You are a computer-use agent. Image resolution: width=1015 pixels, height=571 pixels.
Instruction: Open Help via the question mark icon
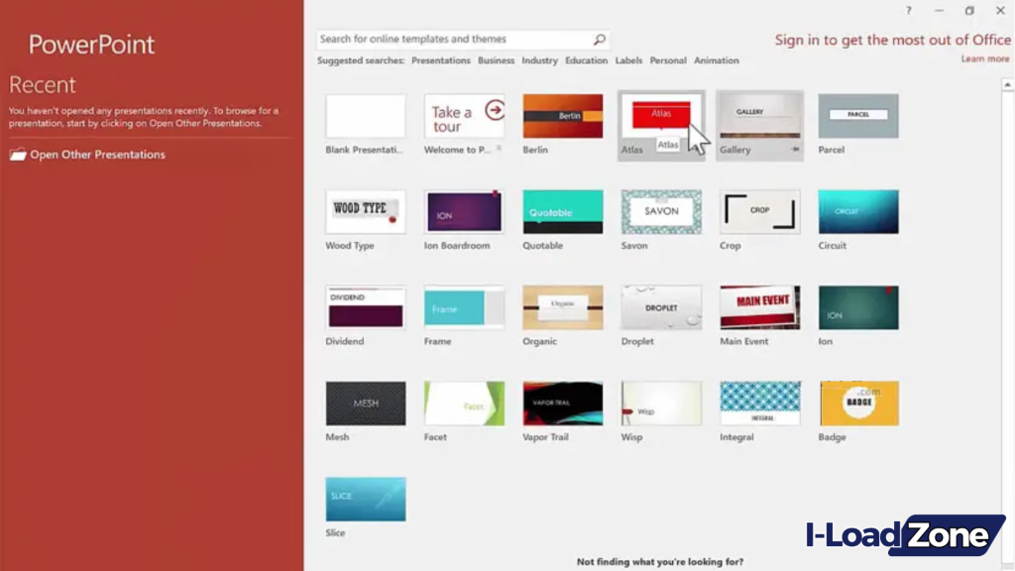click(x=909, y=10)
